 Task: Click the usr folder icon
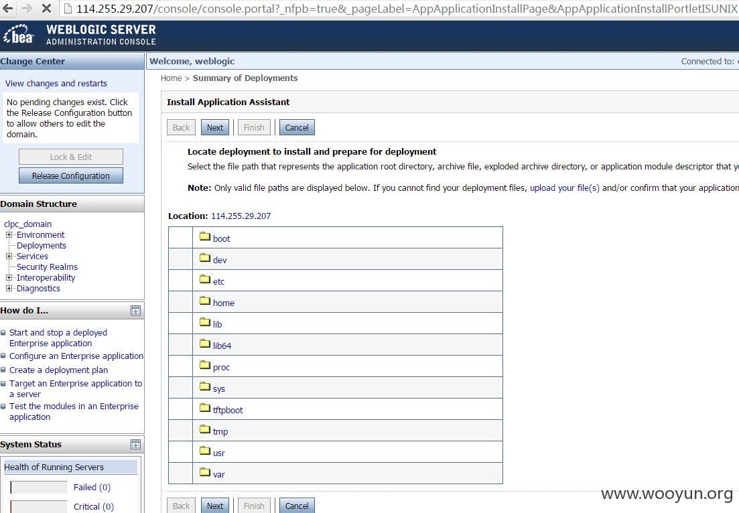tap(204, 450)
